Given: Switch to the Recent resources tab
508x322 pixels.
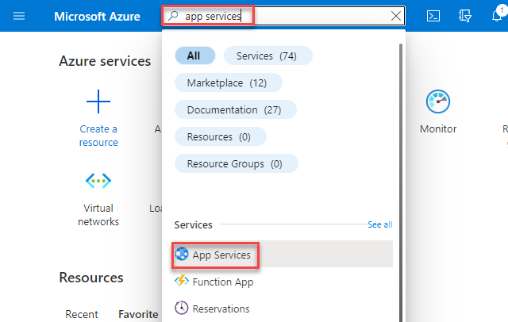Looking at the screenshot, I should point(82,314).
